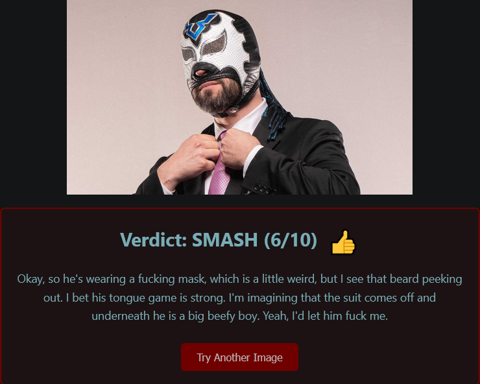Click the dark background left of the photo
The width and height of the screenshot is (480, 384).
click(x=33, y=97)
